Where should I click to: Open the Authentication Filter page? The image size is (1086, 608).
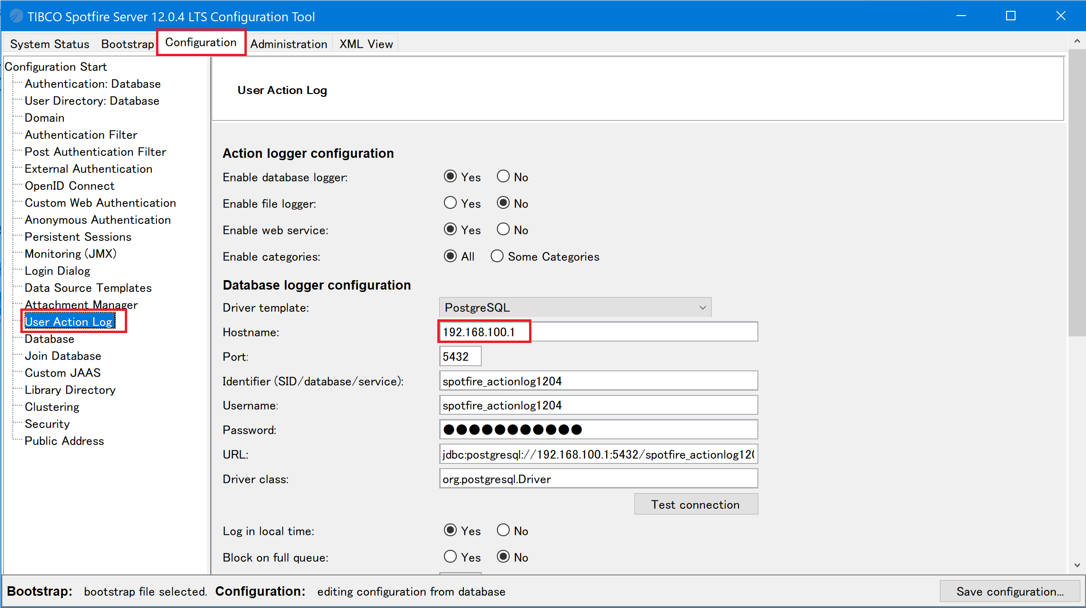click(81, 135)
